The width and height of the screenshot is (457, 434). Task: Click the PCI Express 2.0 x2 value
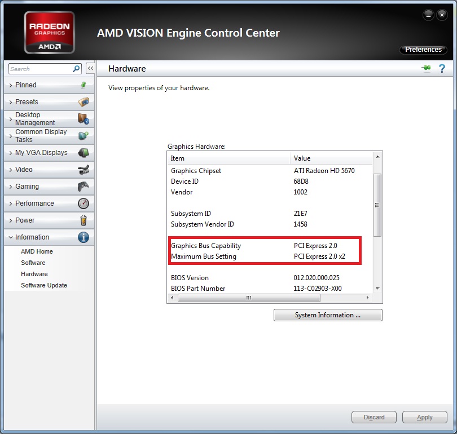pos(319,256)
